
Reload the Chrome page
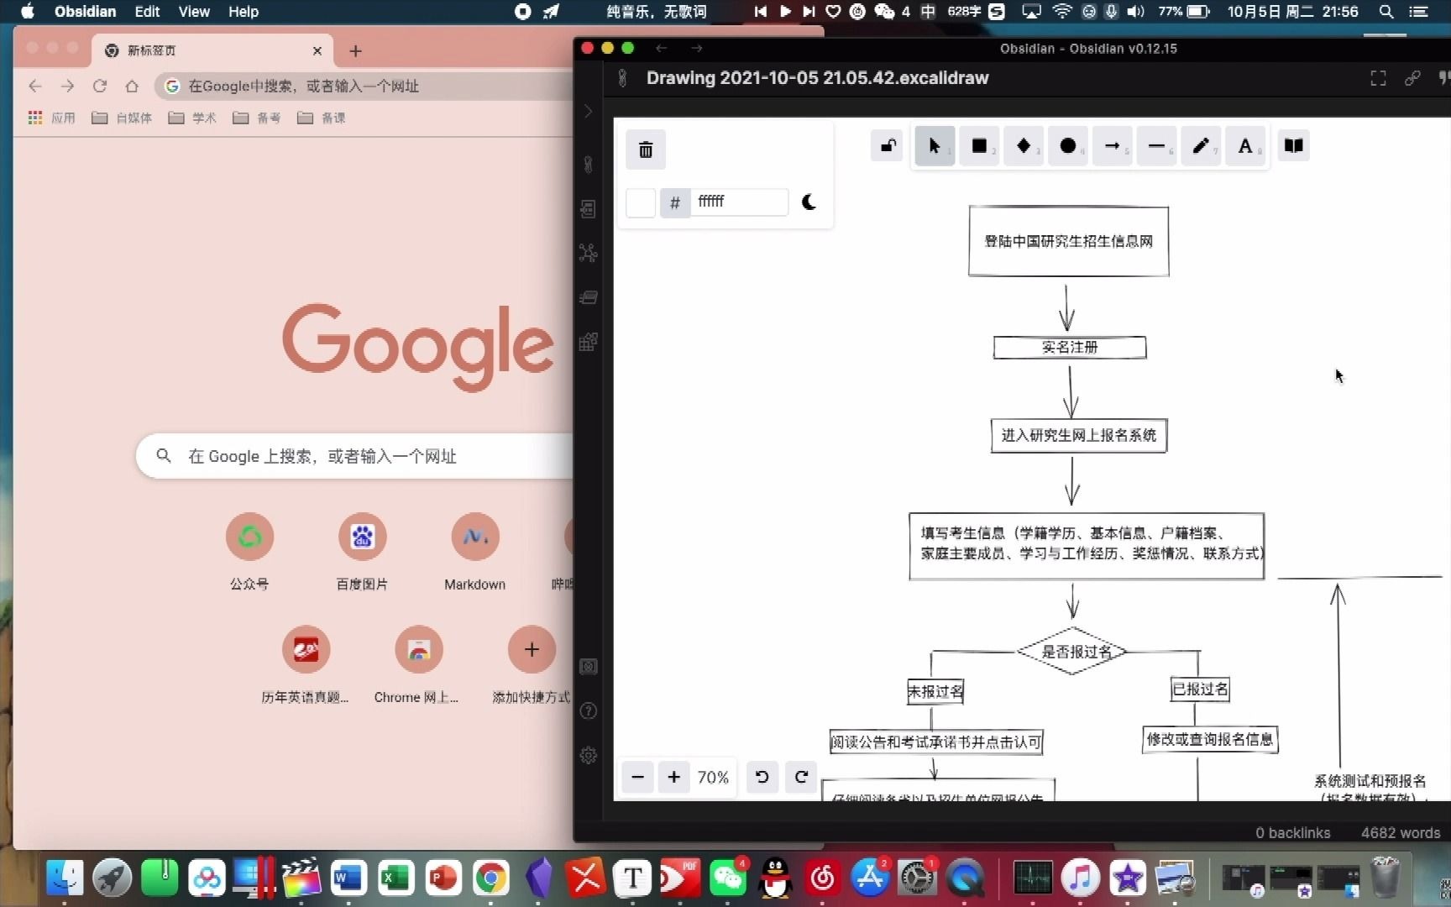tap(99, 86)
